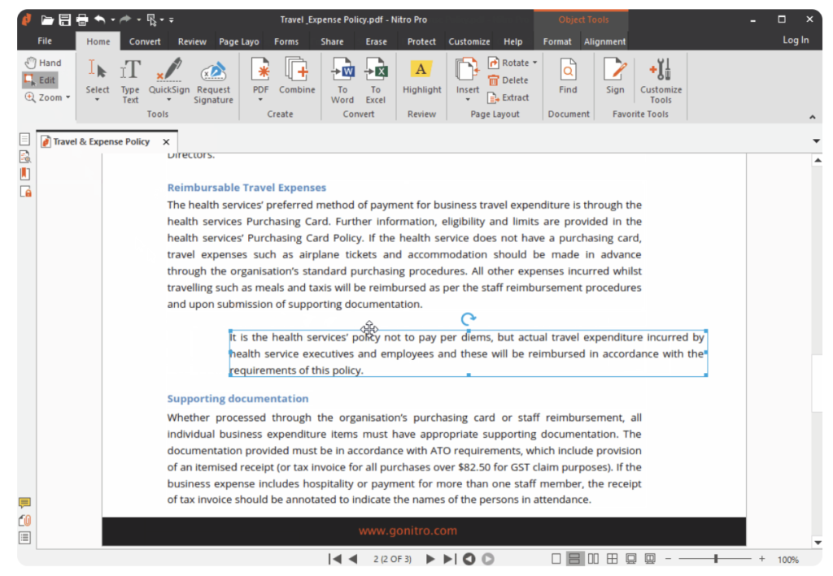The height and width of the screenshot is (576, 833).
Task: Save the document via floppy disk icon
Action: pos(65,20)
